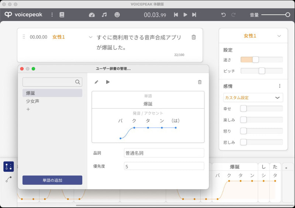Adjust the 怒り emotion slider

261,131
